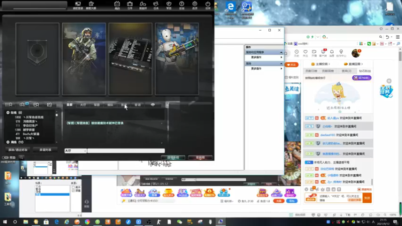Expand first 更多操作 submenu arrow

pos(281,57)
